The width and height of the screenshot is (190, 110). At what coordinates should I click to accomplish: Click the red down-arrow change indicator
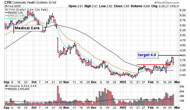178,6
